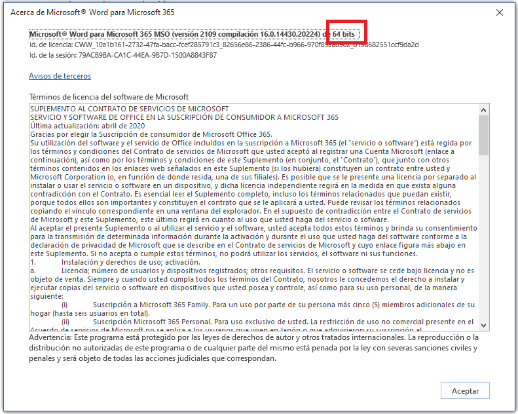Click 'SUPLEMENTO AL CONTRATO DE SERVICIOS' heading line

(130, 109)
